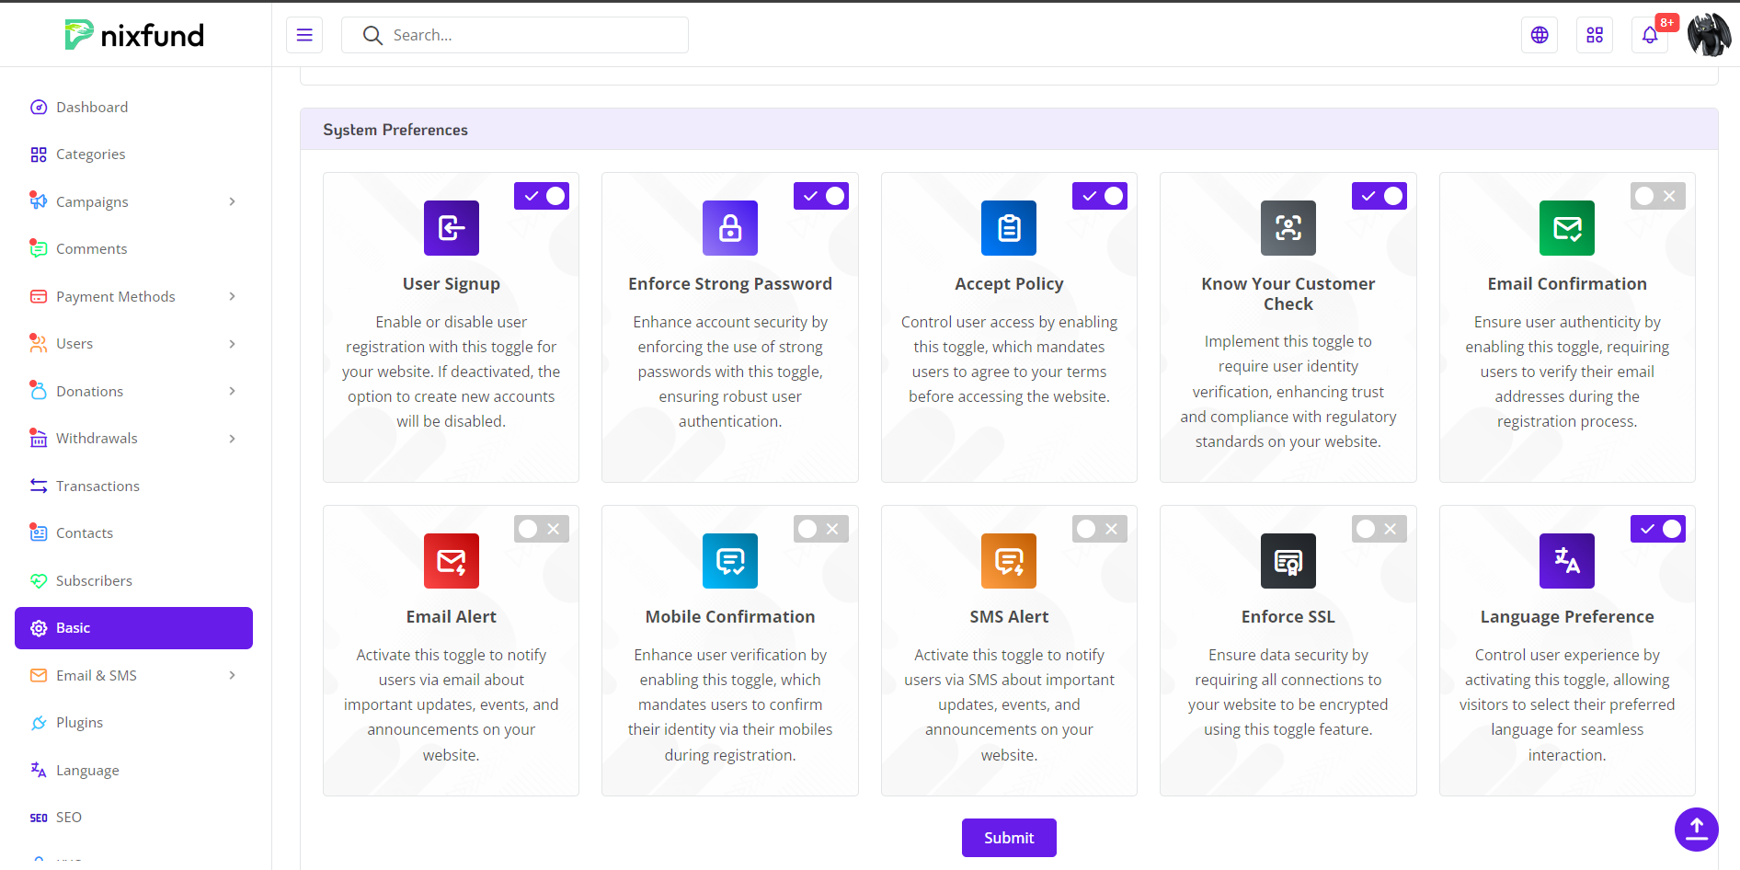The image size is (1740, 870).
Task: Click the nixfund logo
Action: tap(135, 35)
